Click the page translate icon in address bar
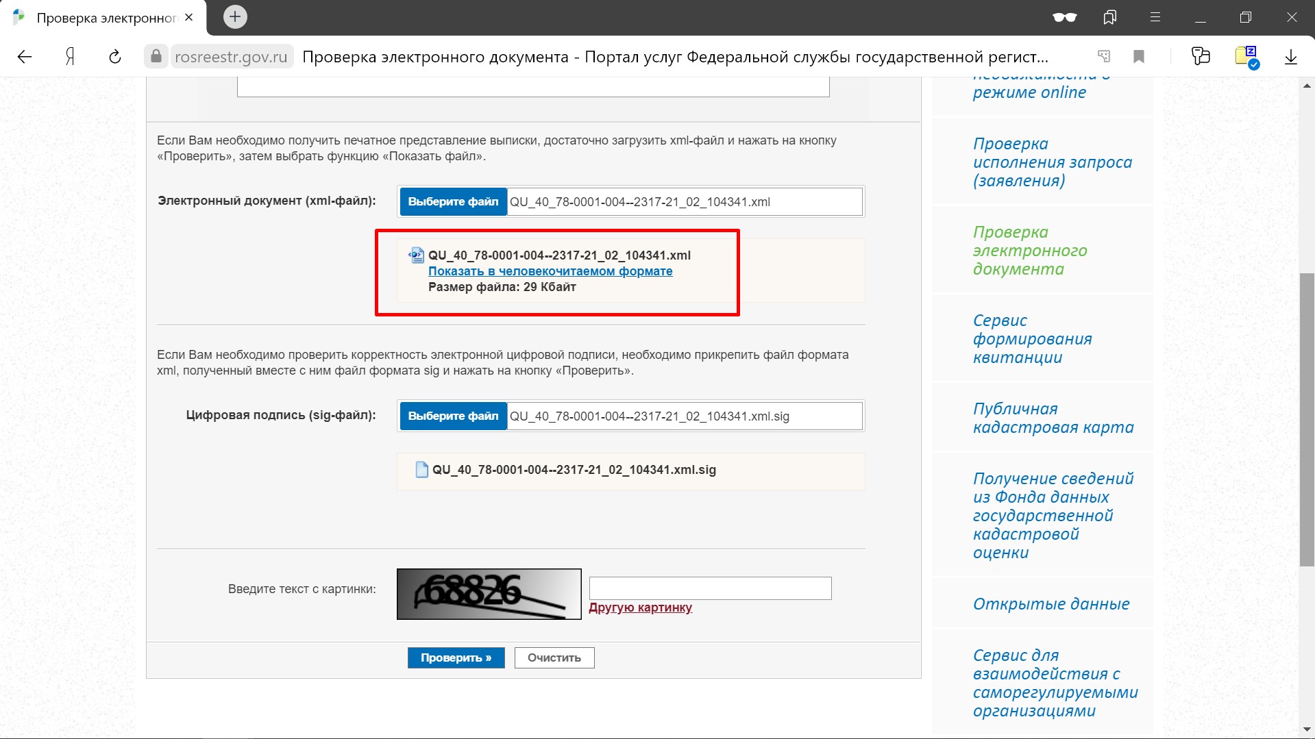1315x739 pixels. 1104,57
